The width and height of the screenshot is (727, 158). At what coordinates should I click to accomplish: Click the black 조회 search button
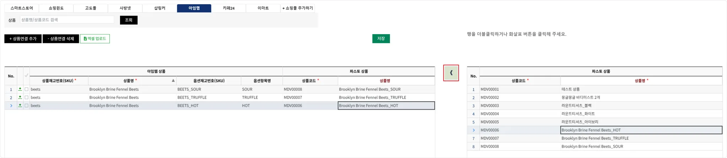[x=129, y=20]
